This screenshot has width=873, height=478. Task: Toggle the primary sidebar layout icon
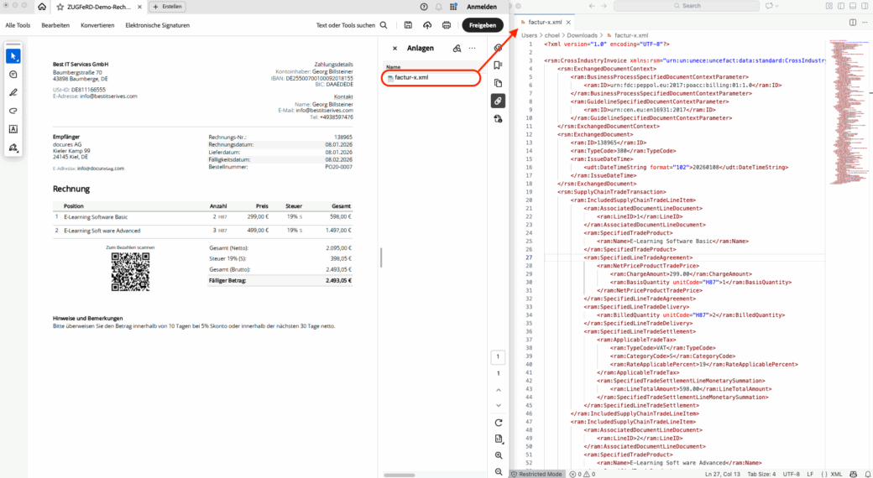841,6
